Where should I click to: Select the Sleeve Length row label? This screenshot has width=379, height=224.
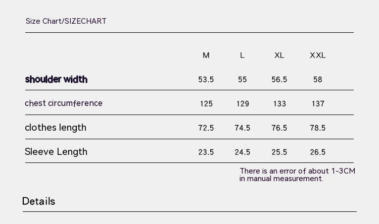coord(56,152)
